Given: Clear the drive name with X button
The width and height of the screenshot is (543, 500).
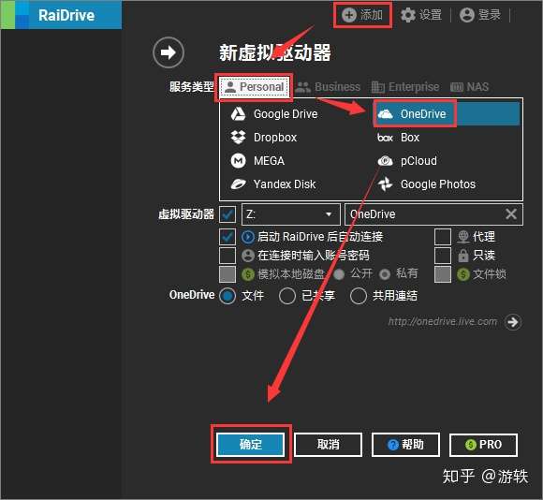Looking at the screenshot, I should (x=511, y=214).
